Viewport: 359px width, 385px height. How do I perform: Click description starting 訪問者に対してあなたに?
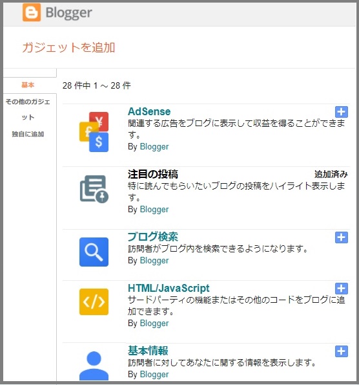point(222,362)
